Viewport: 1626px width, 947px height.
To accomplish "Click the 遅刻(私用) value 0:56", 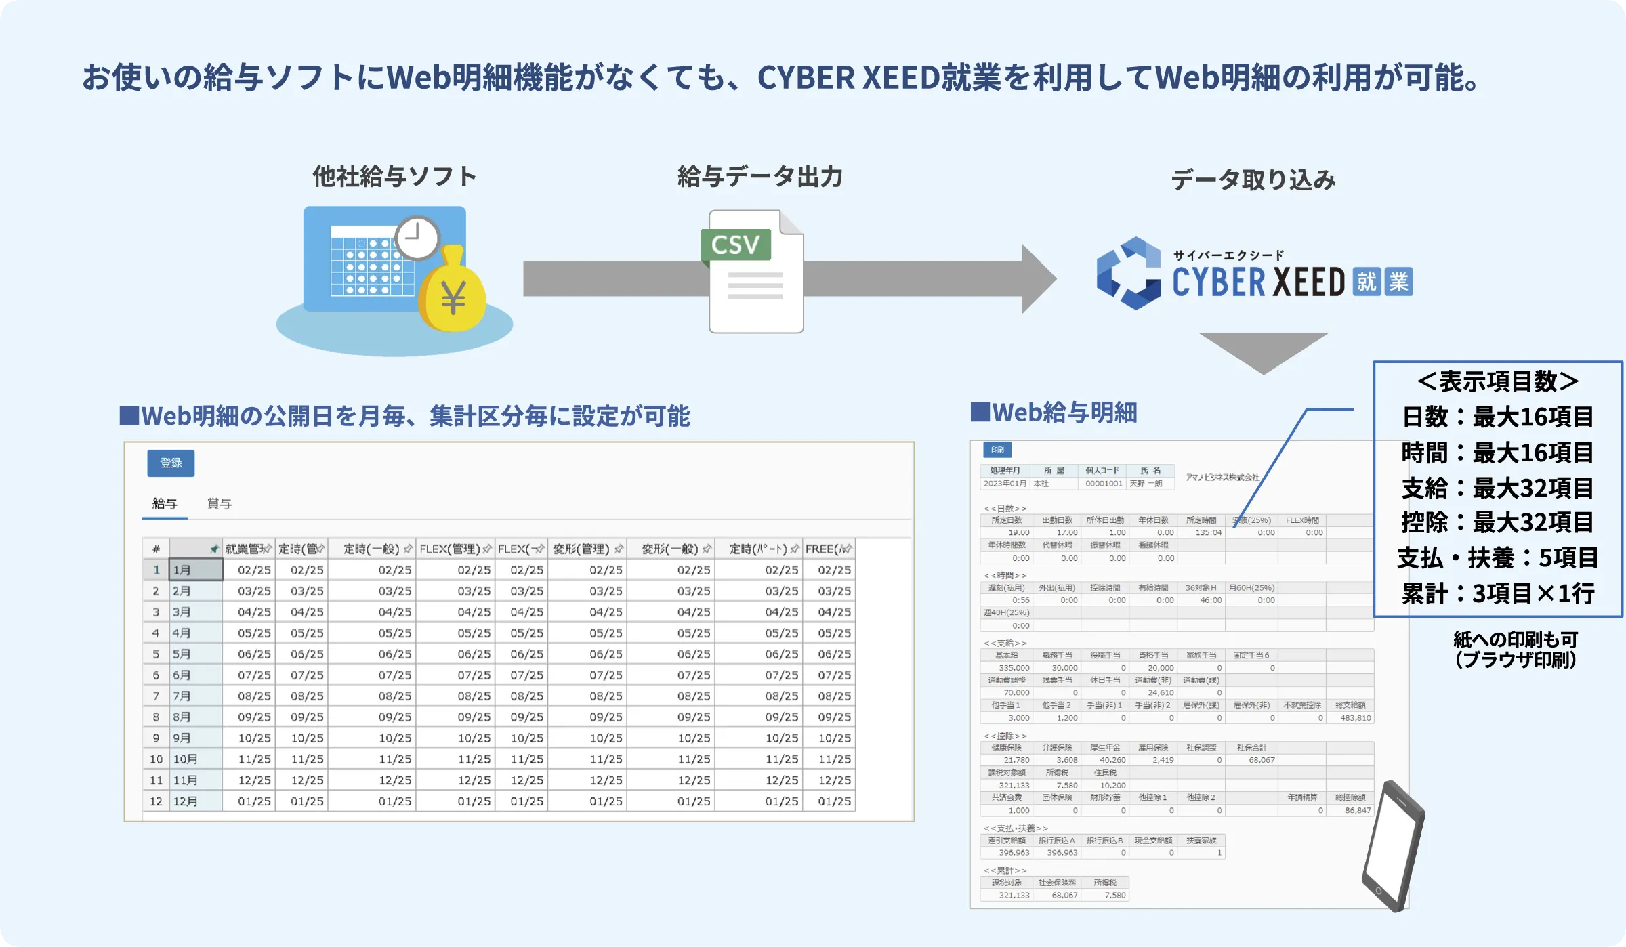I will 1021,600.
